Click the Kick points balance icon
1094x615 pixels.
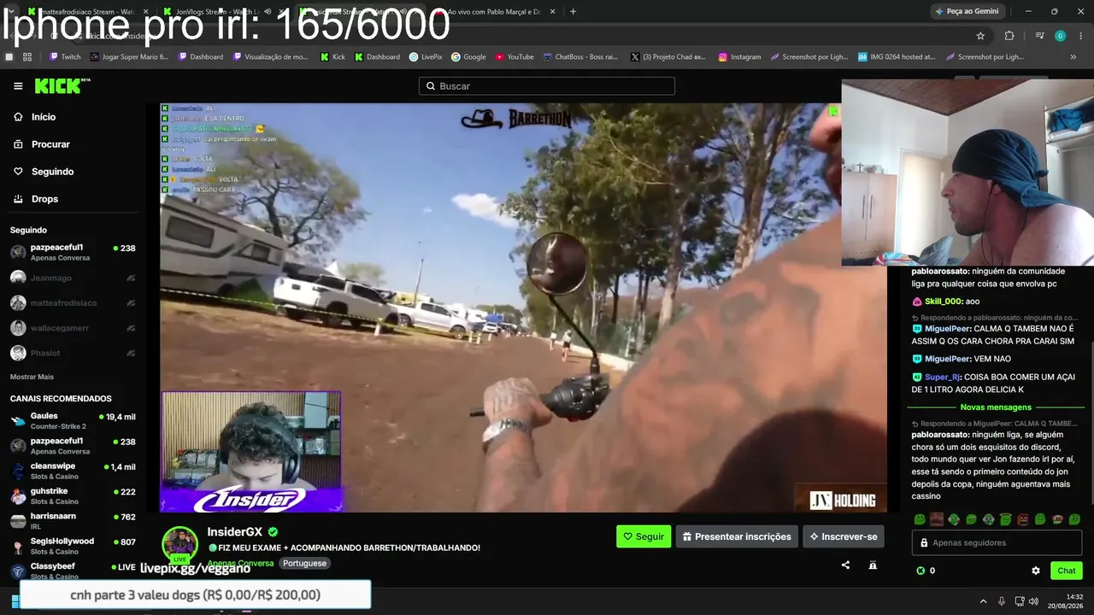(920, 571)
